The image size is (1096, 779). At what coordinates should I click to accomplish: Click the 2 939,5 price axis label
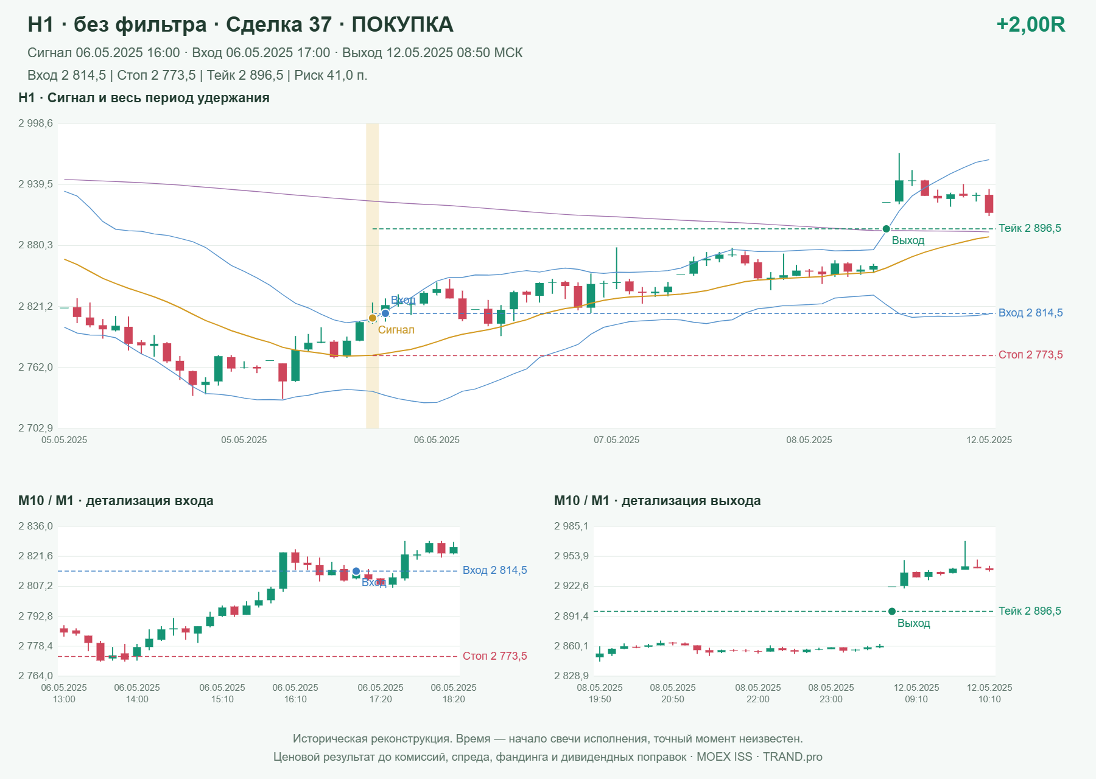coord(35,184)
